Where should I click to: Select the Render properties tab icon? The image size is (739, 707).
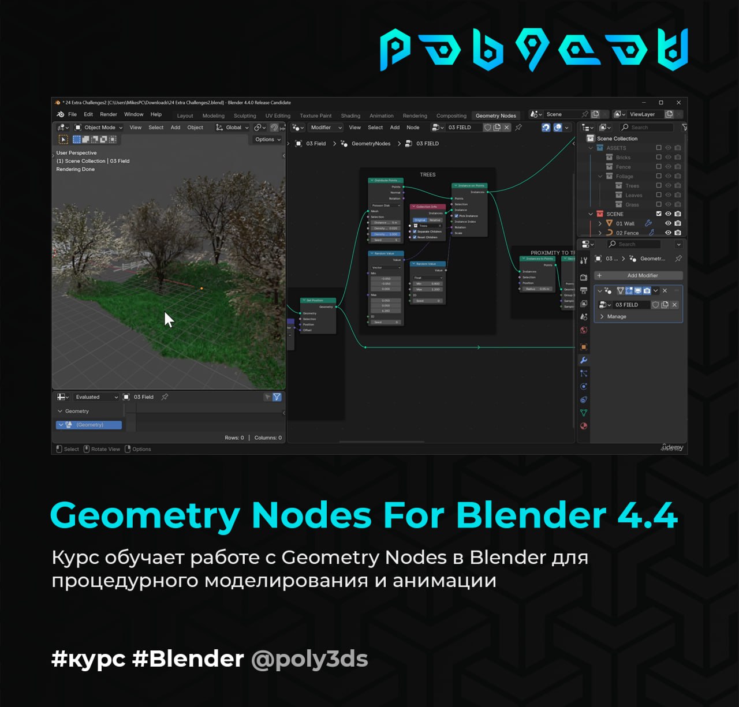584,277
